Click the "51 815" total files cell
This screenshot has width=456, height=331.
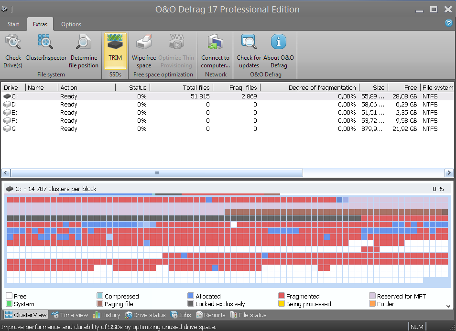pyautogui.click(x=200, y=96)
